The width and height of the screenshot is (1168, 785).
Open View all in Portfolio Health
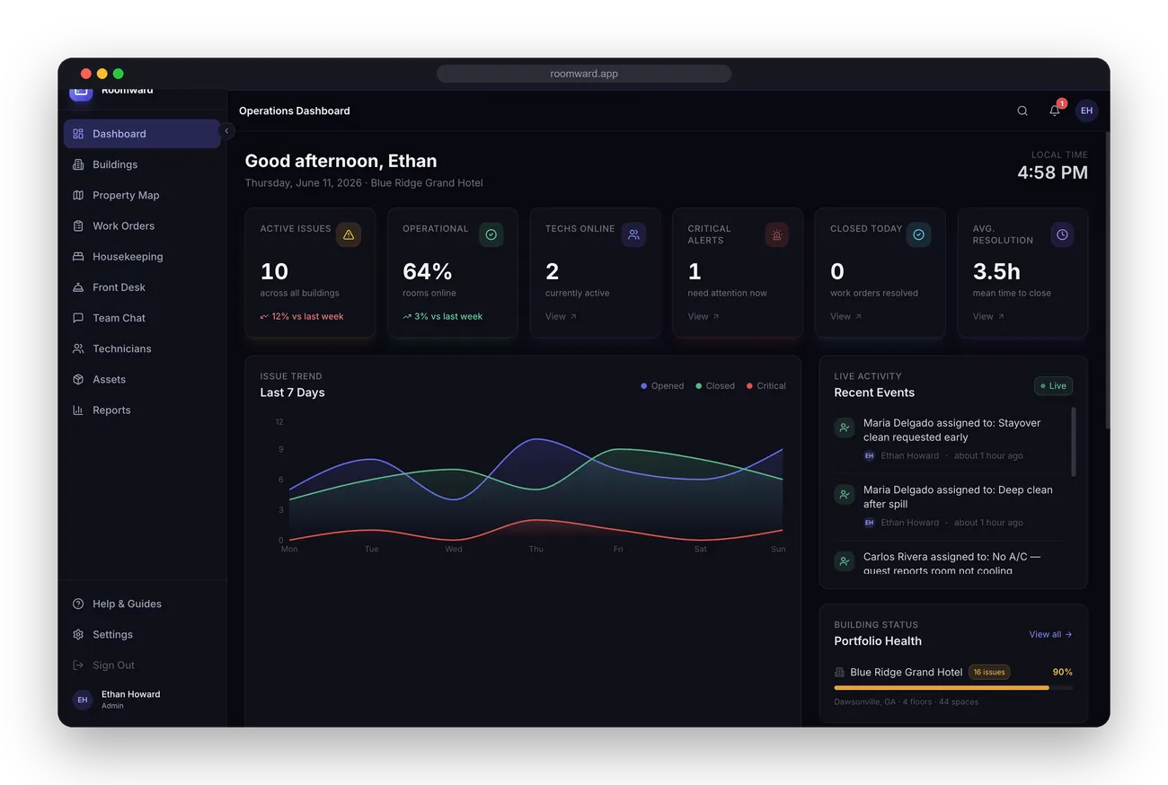[1050, 634]
